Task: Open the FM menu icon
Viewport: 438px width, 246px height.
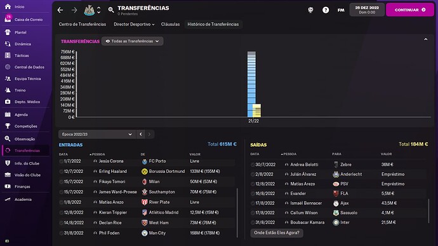Action: [x=341, y=10]
